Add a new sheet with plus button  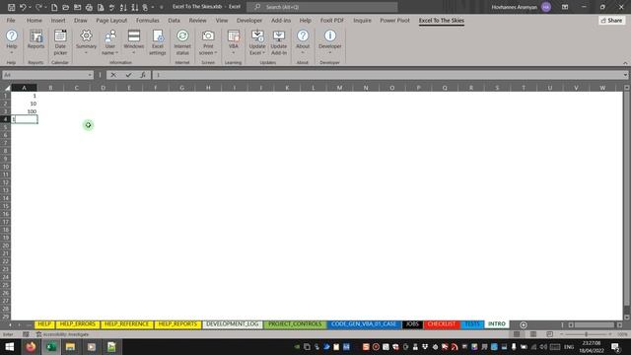pyautogui.click(x=524, y=324)
